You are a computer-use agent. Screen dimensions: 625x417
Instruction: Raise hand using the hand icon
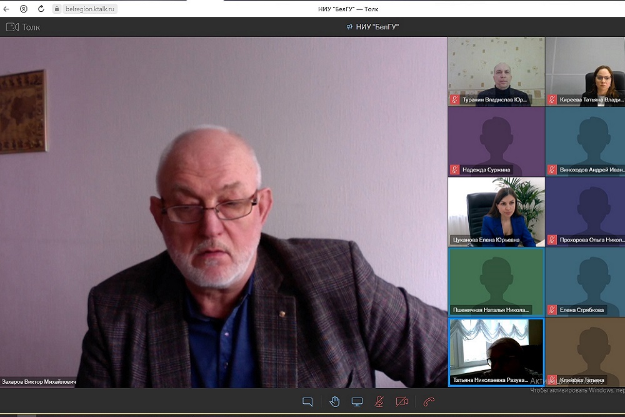point(334,402)
